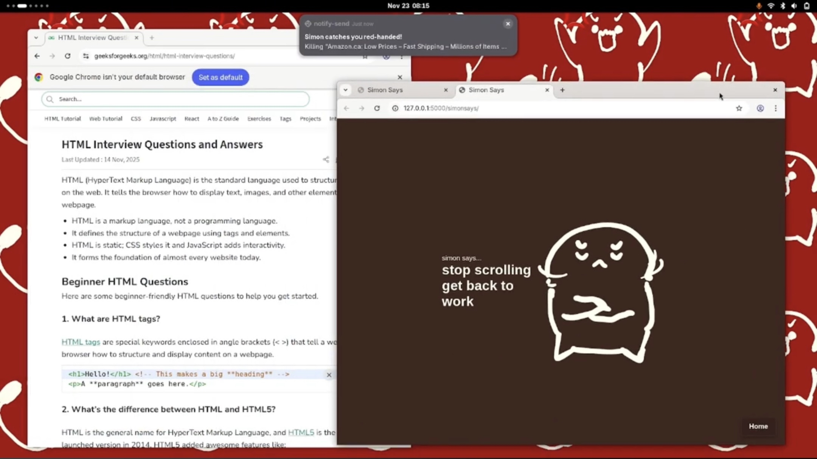This screenshot has width=817, height=459.
Task: Open three-dot menu in Simon Says browser
Action: (x=775, y=108)
